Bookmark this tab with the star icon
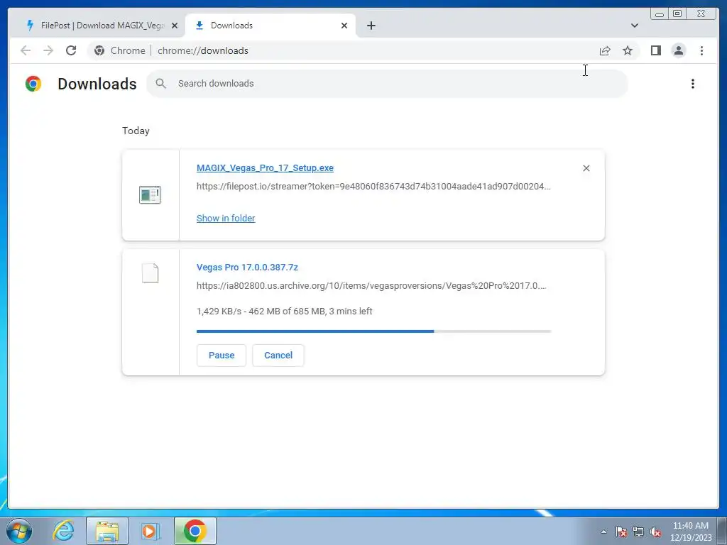Screen dimensions: 727x545 pos(628,50)
